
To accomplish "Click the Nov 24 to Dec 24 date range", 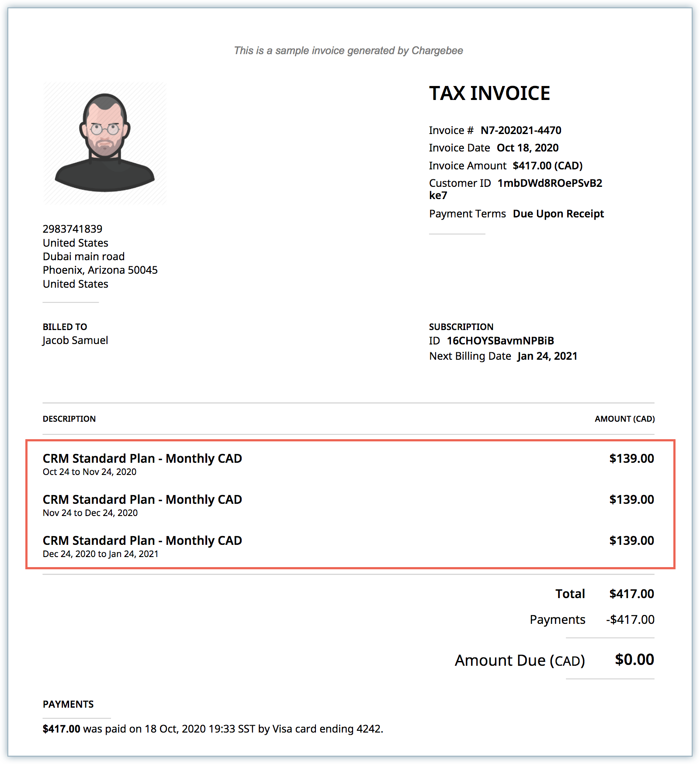I will pos(90,513).
